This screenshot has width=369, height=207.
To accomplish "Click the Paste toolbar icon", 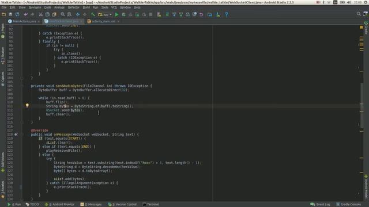I will click(x=54, y=14).
